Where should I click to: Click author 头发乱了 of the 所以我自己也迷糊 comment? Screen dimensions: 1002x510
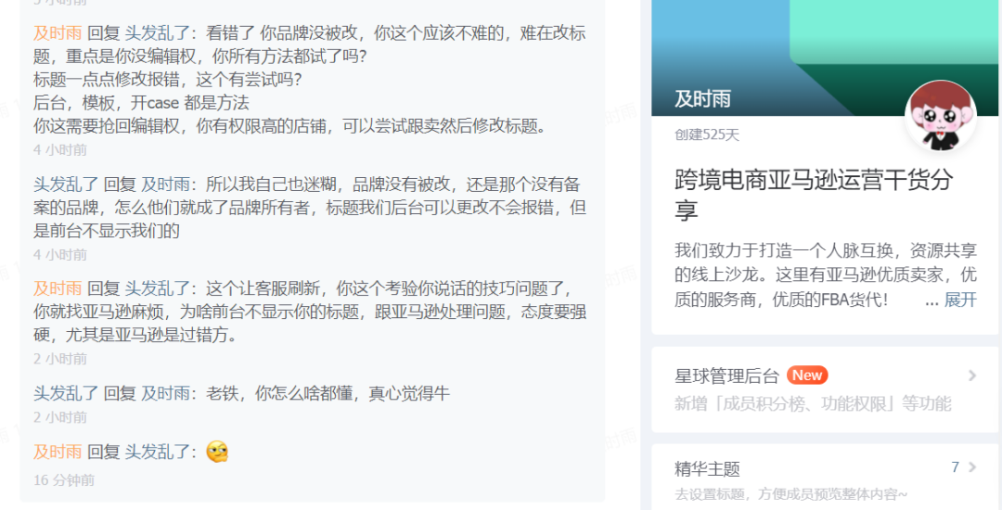(x=66, y=185)
